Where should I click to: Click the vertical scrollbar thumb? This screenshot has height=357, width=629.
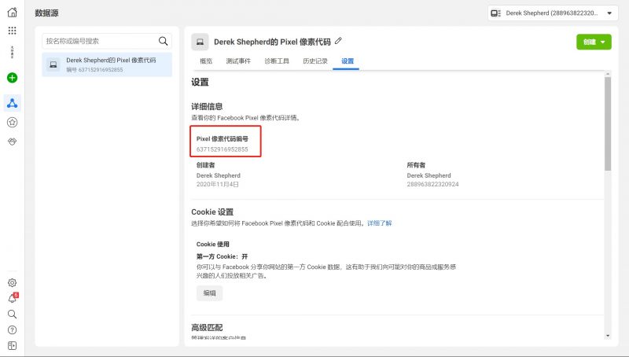click(x=608, y=123)
